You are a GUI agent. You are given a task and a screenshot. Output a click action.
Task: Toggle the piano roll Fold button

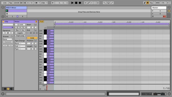(42, 21)
